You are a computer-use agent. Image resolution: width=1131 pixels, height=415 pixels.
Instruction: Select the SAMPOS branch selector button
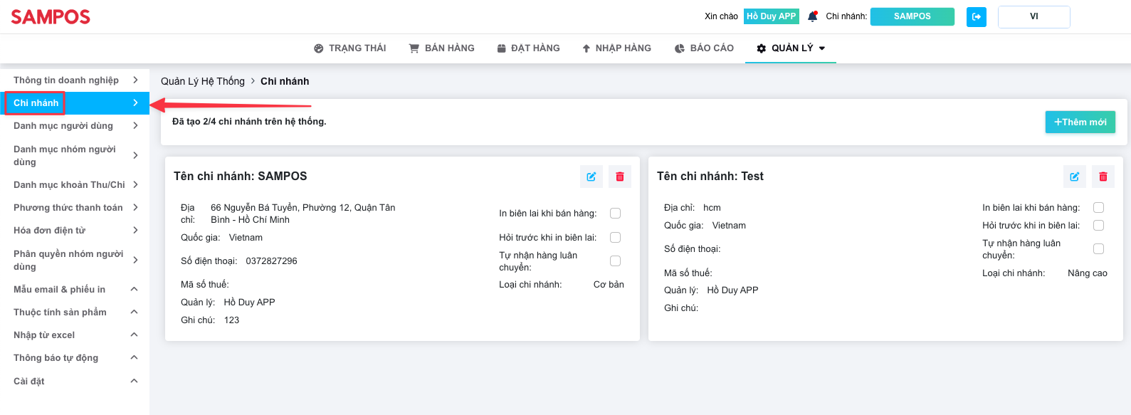912,16
